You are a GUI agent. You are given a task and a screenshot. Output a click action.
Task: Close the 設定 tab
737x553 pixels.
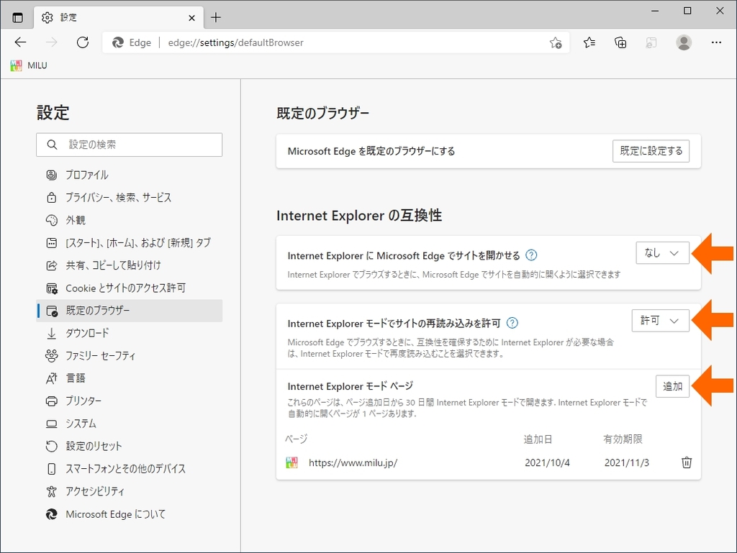click(x=191, y=18)
